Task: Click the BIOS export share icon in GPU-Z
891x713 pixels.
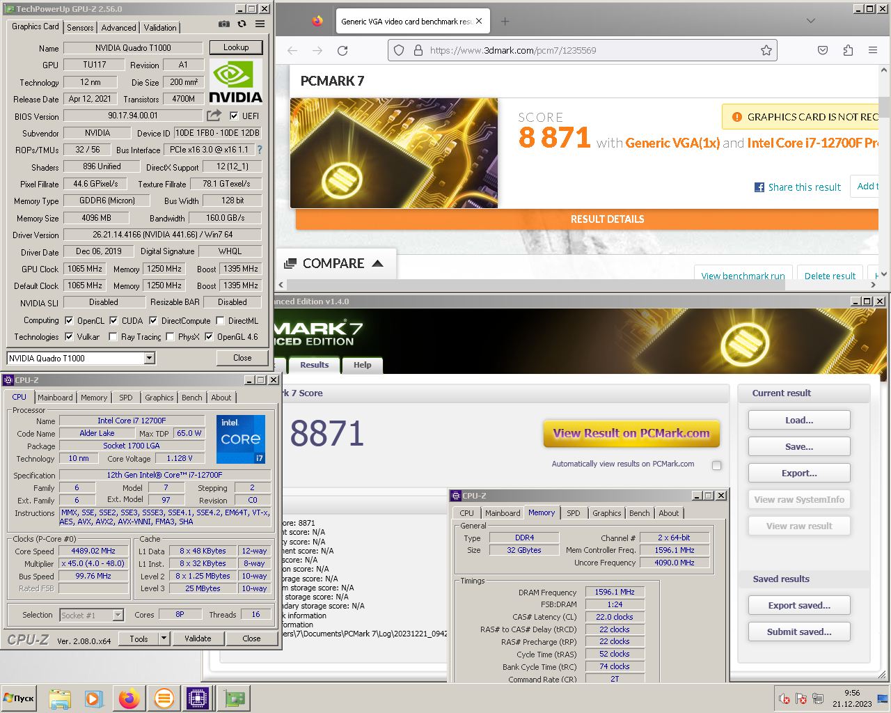Action: [214, 115]
